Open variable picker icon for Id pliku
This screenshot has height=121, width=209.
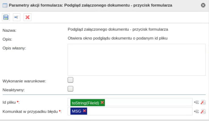pos(197,102)
